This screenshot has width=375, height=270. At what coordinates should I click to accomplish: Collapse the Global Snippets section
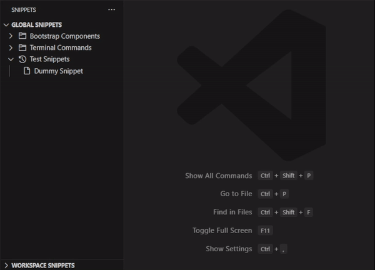[x=6, y=25]
